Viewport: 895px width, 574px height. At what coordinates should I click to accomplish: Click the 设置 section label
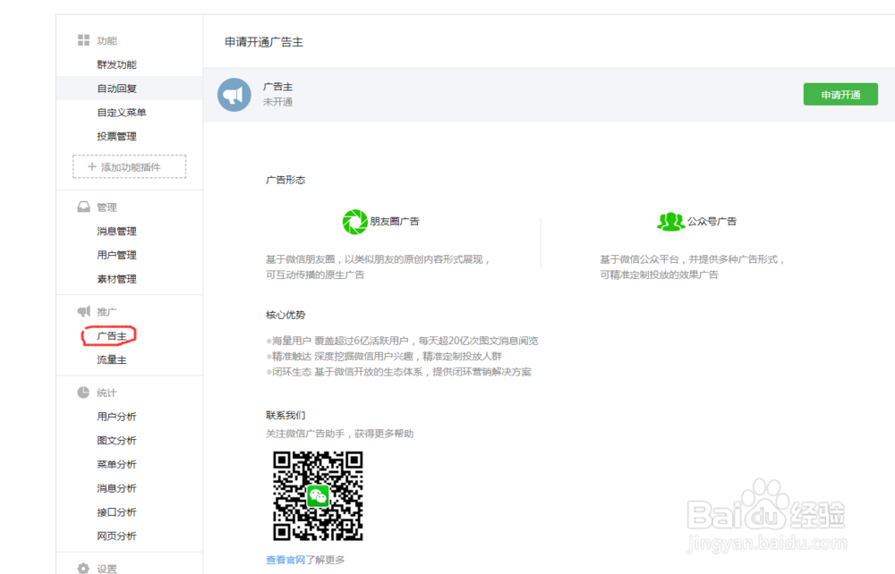107,569
